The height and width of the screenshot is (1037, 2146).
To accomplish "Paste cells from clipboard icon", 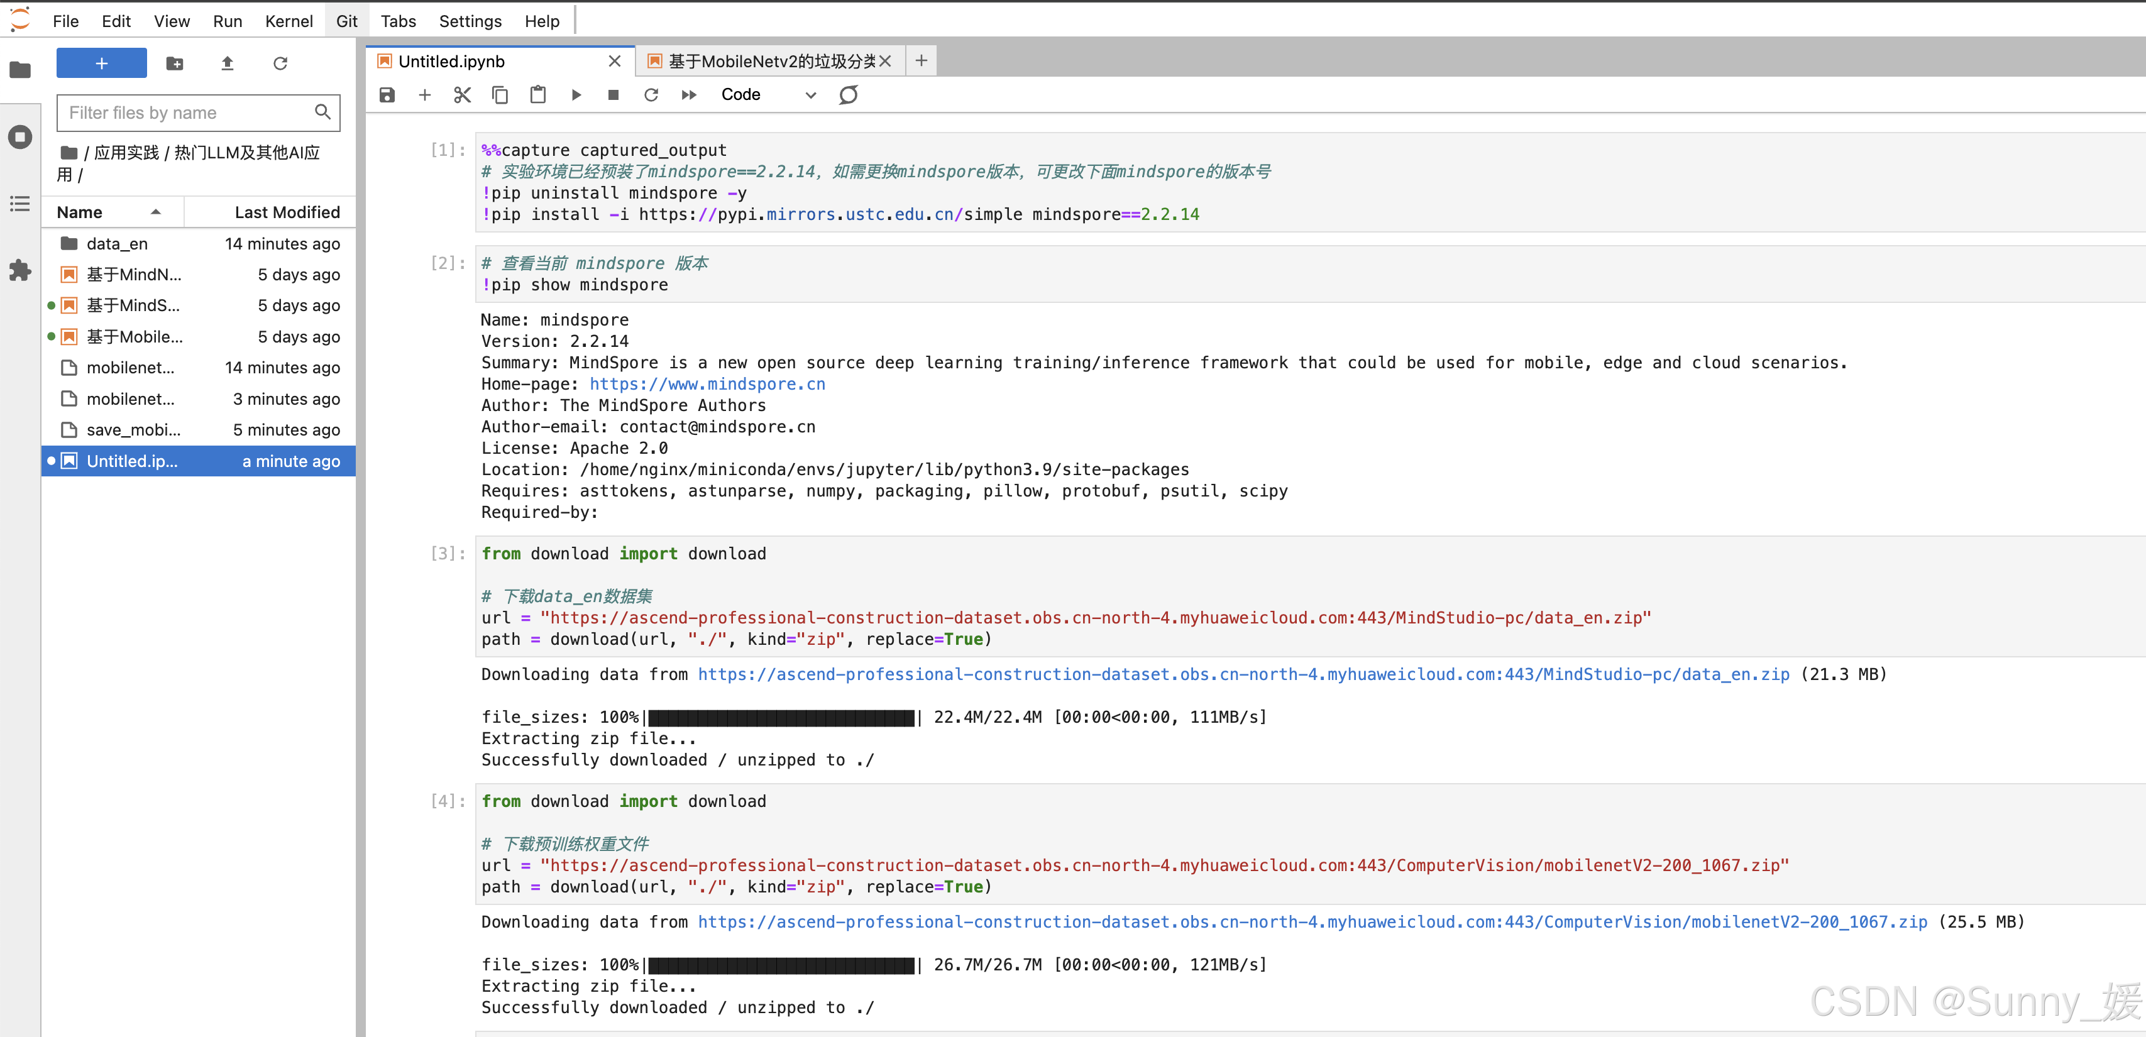I will (538, 95).
